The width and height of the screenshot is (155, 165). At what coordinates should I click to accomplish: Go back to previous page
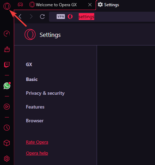coord(20,17)
